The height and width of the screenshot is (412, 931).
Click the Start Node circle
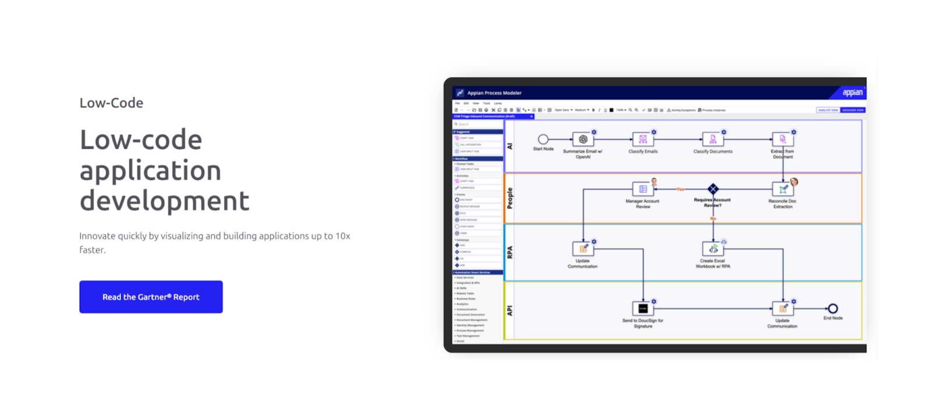543,139
